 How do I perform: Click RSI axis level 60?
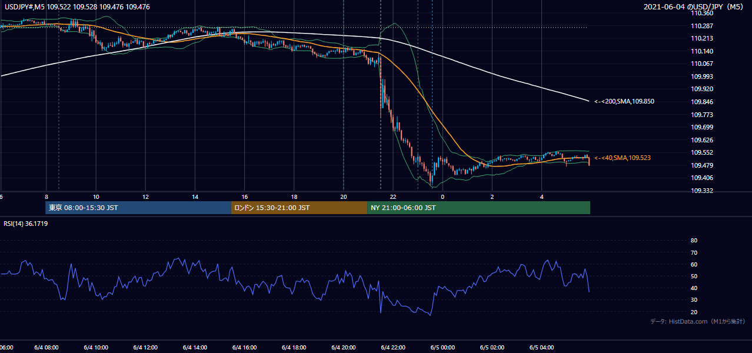[694, 264]
